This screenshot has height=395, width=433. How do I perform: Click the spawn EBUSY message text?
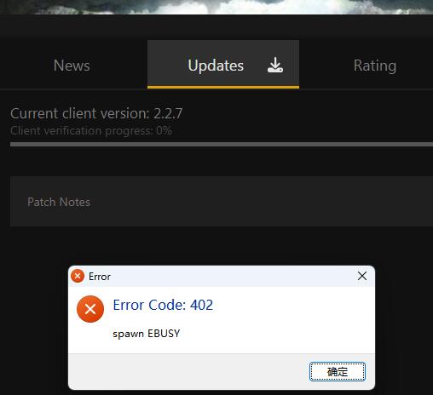[x=147, y=334]
